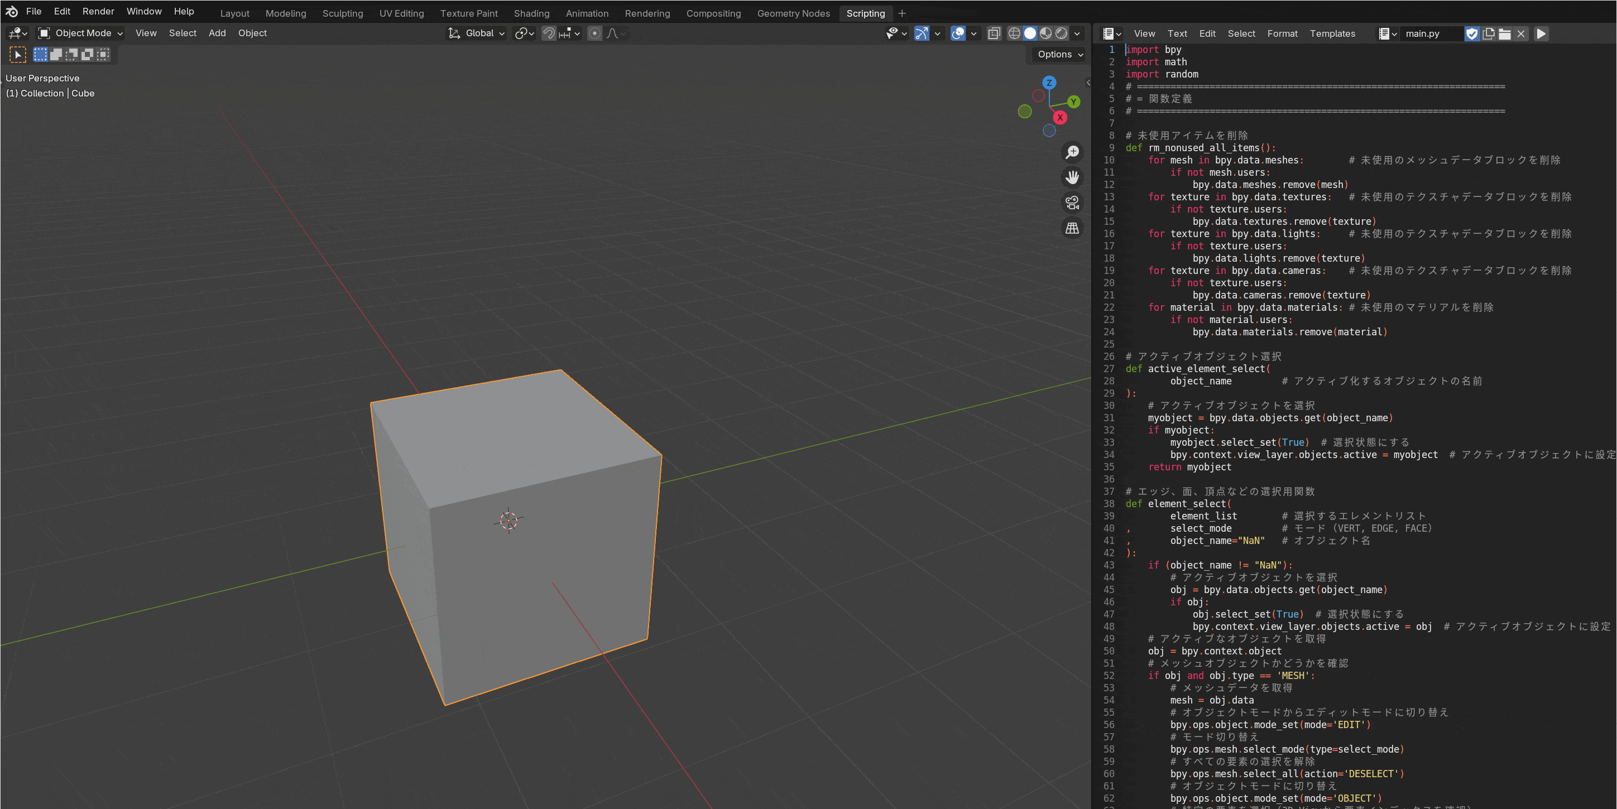Click the 3D cursor in the viewport
Image resolution: width=1617 pixels, height=809 pixels.
click(509, 521)
